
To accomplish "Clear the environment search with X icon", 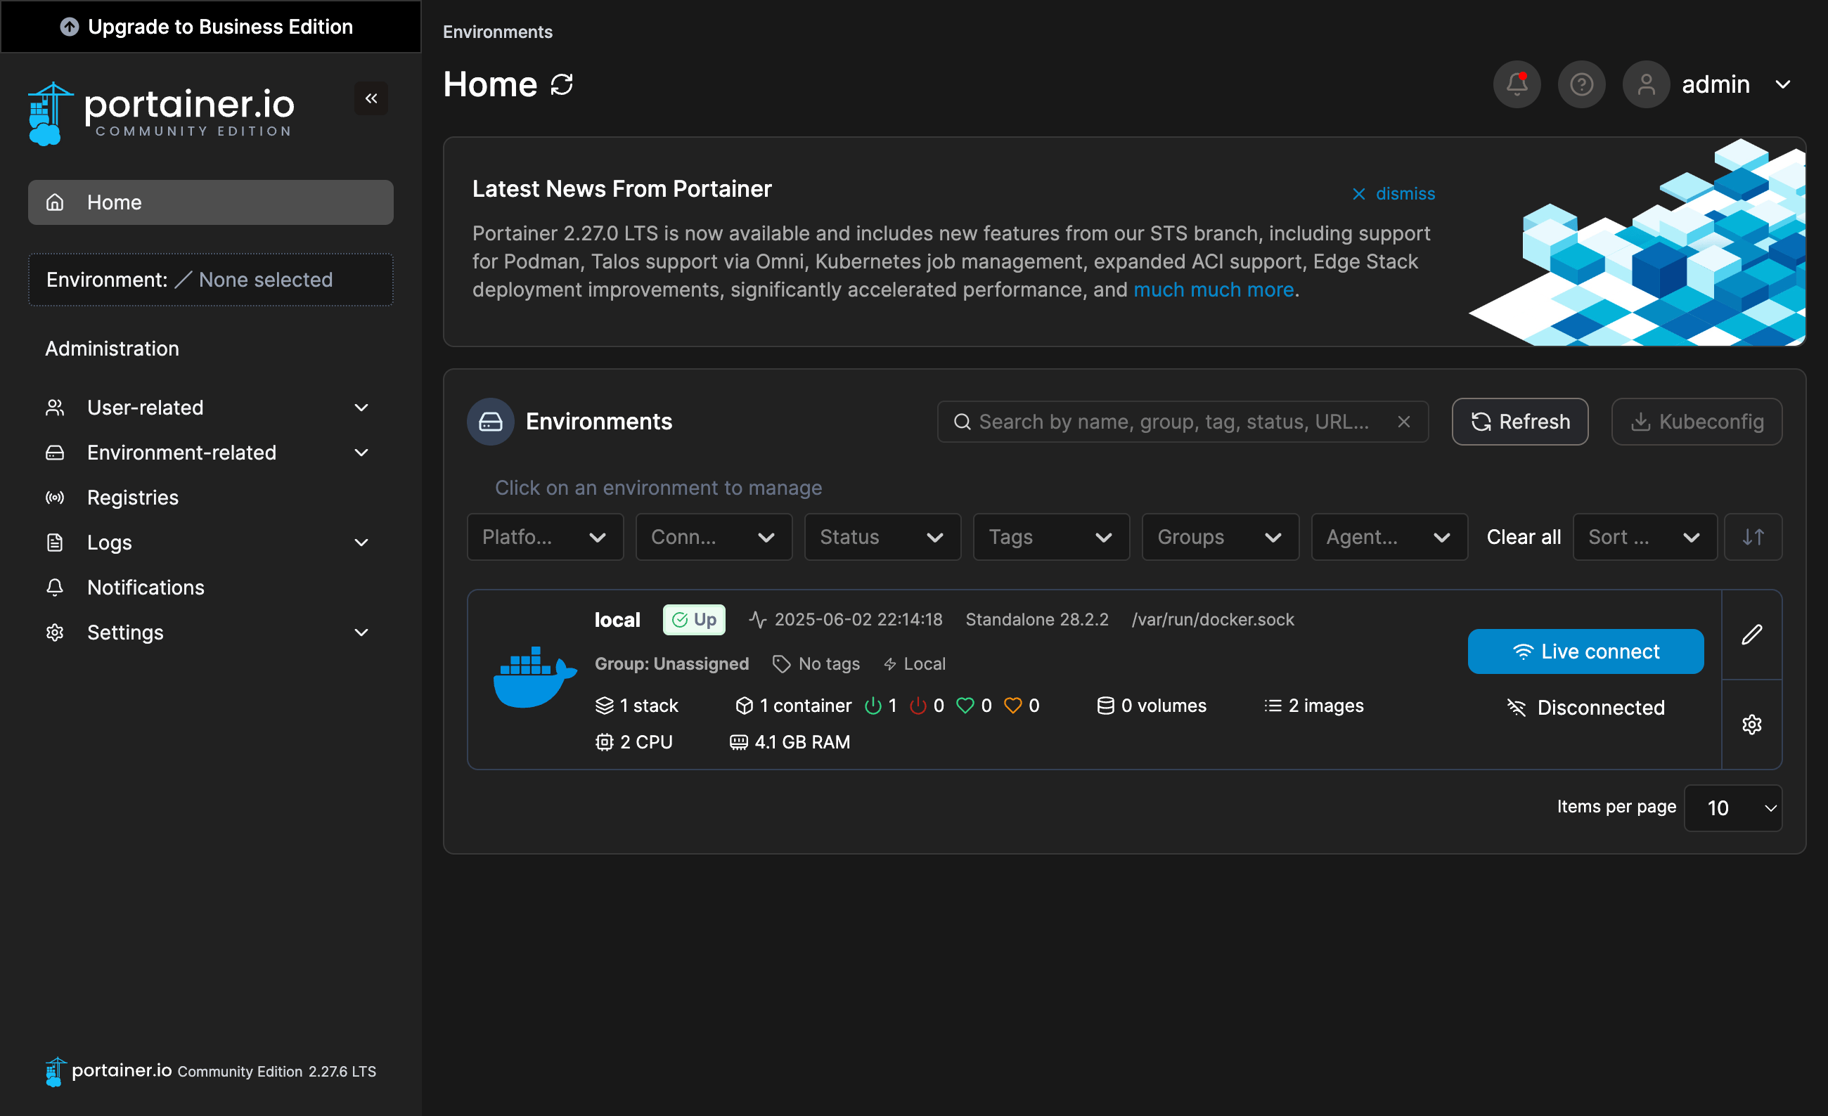I will [x=1403, y=421].
